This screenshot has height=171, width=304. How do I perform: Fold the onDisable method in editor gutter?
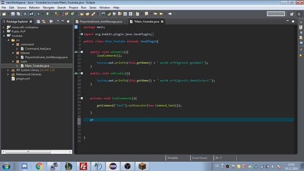point(82,73)
